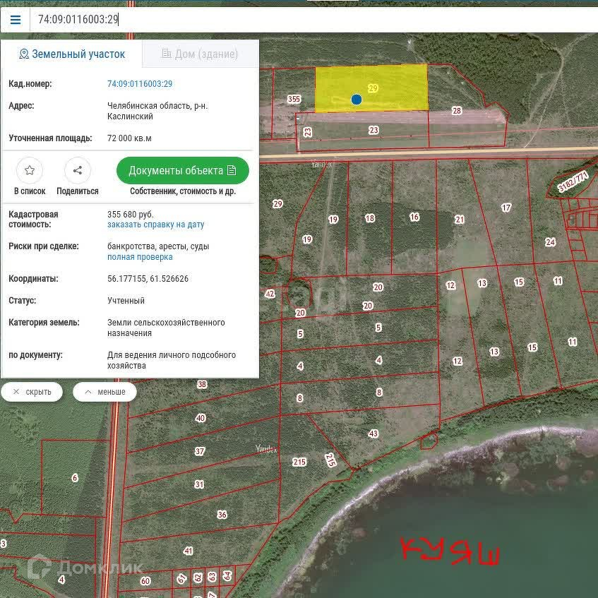Click parcel label 43 on the map
Screen dimensions: 598x598
[x=373, y=433]
